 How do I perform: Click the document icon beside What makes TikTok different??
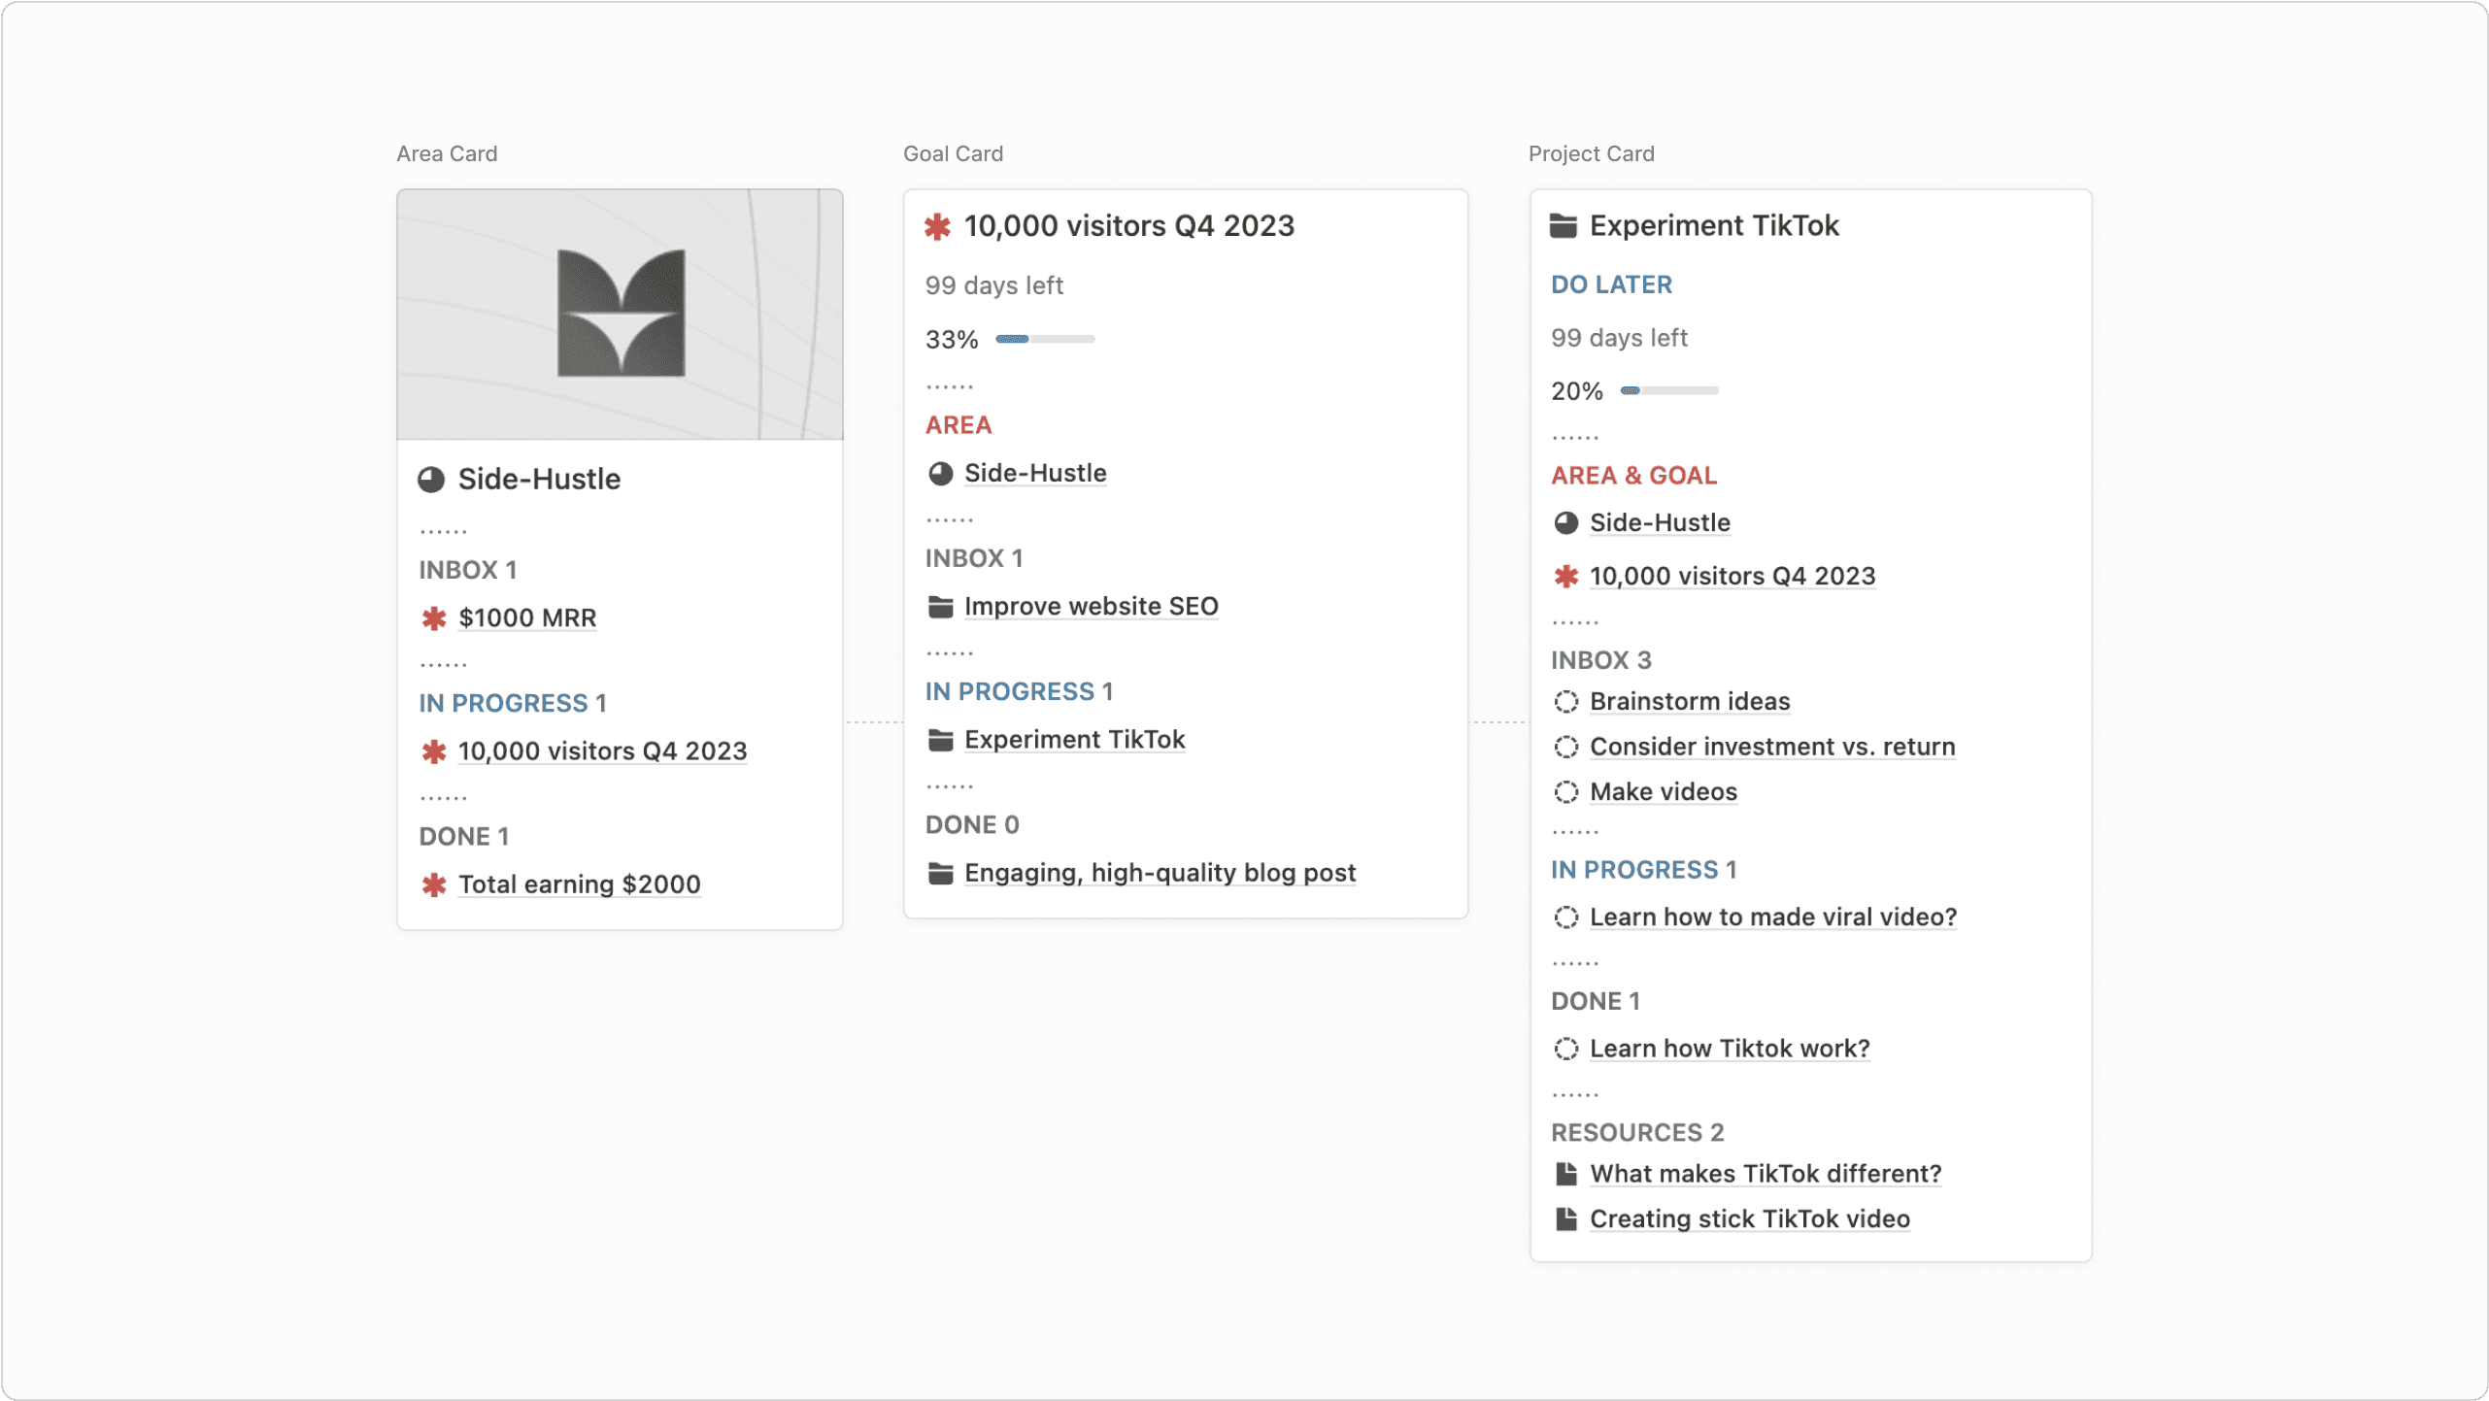[1565, 1174]
